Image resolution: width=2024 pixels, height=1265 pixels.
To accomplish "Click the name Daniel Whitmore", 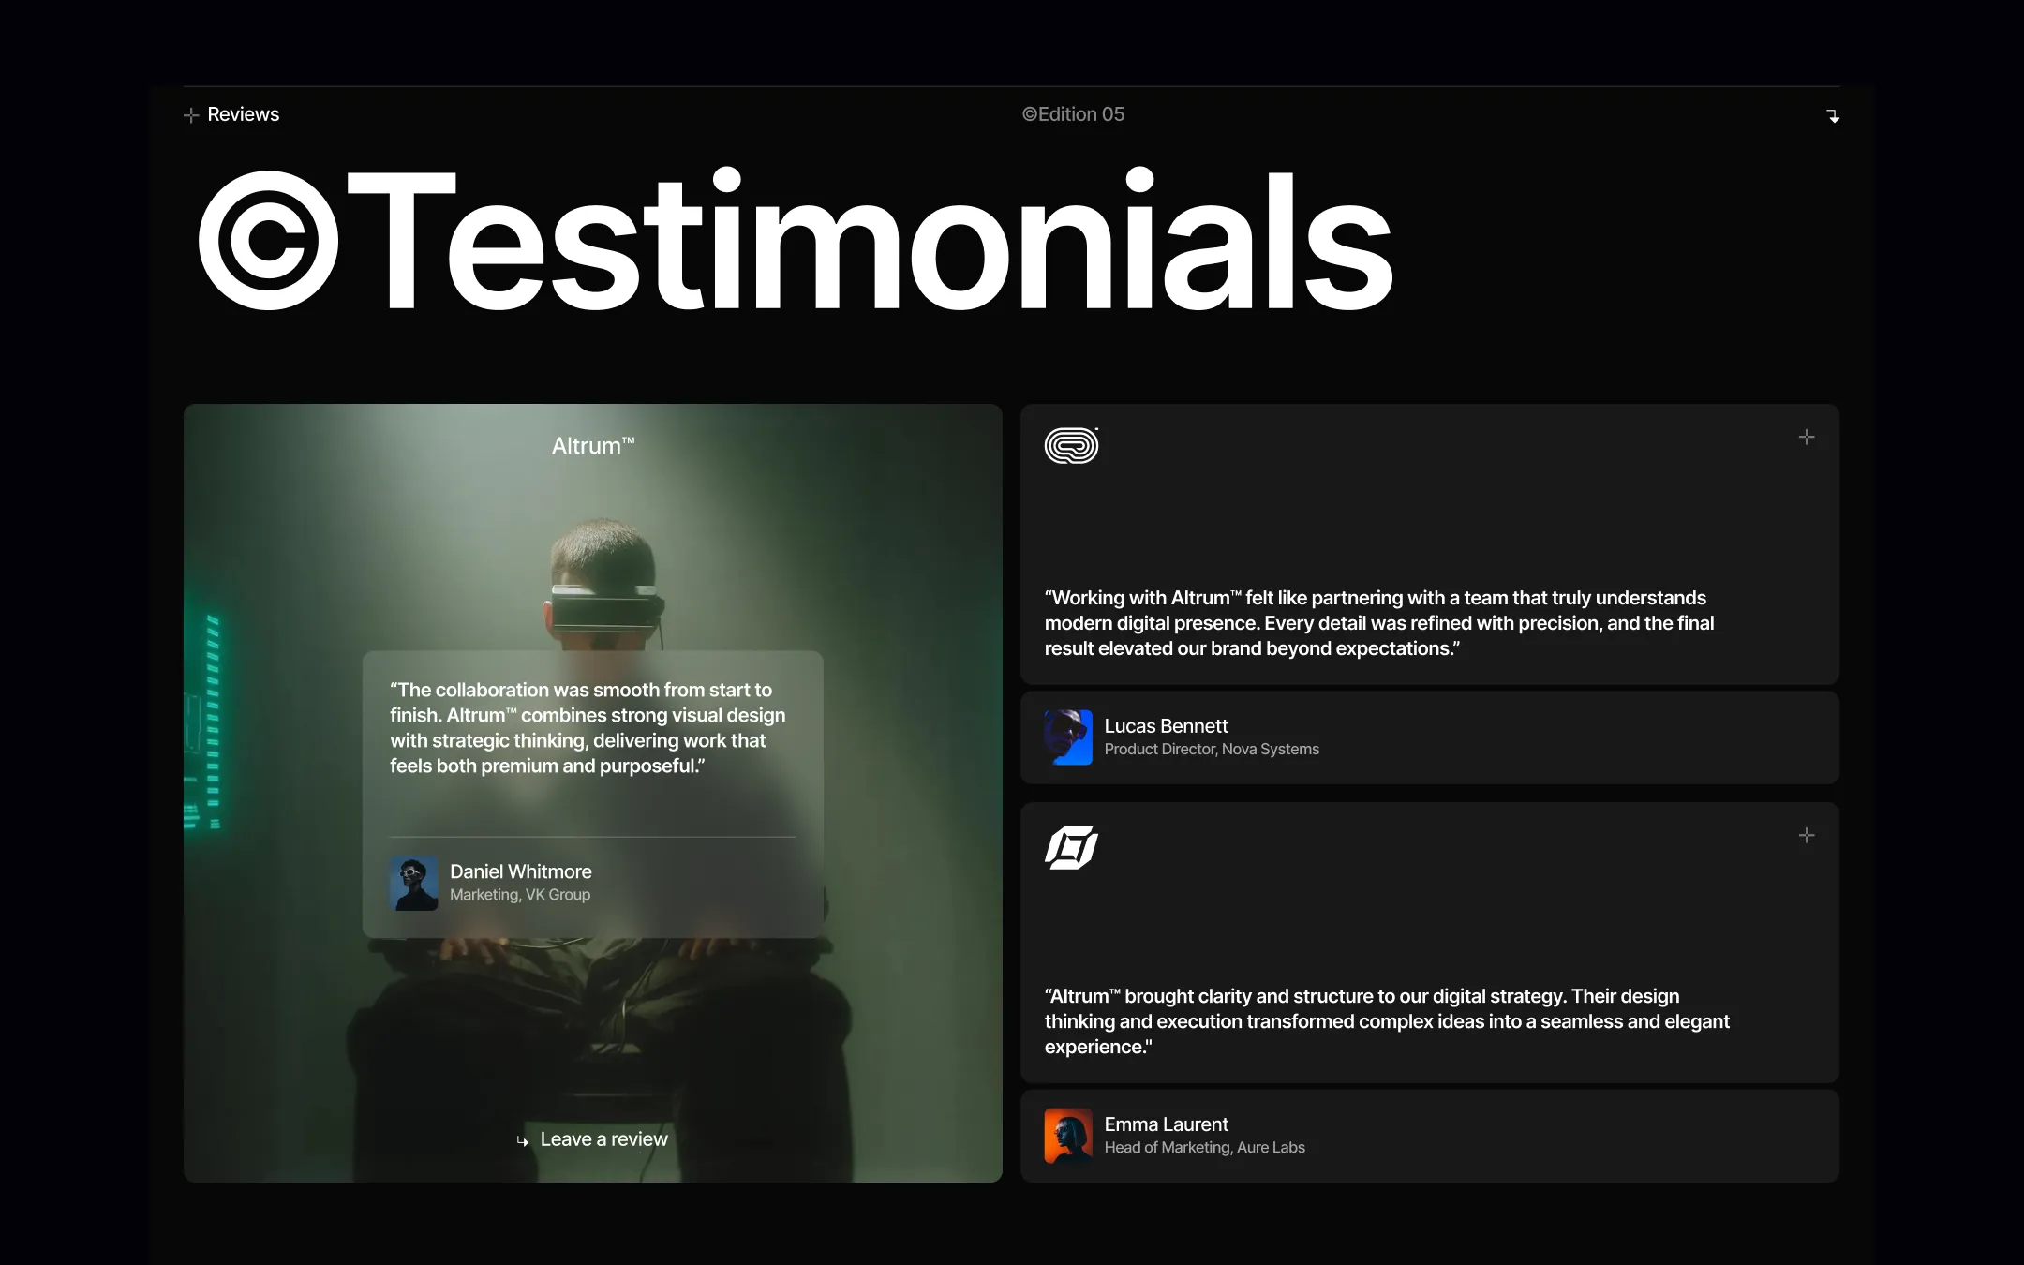I will 521,871.
